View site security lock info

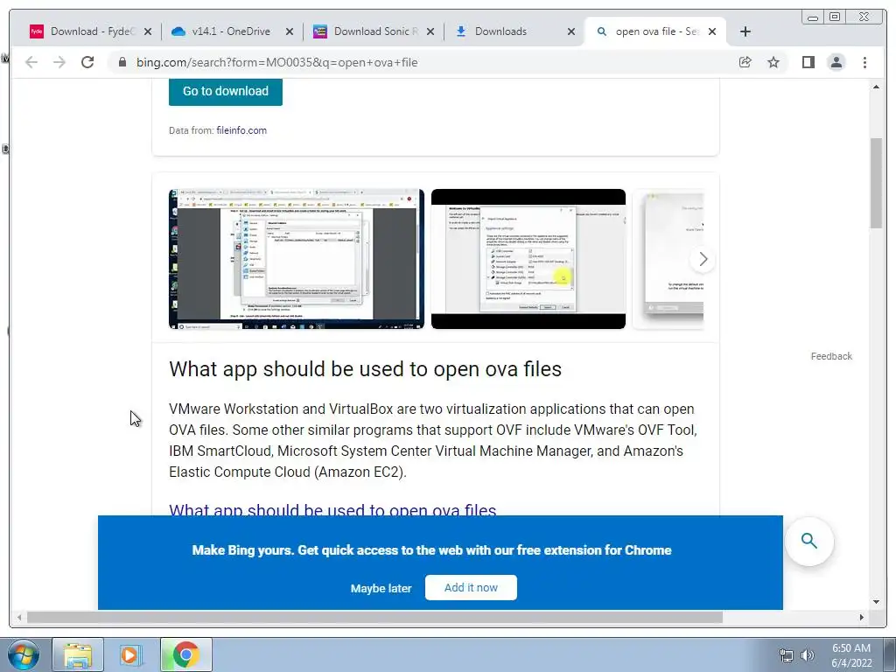pos(122,62)
